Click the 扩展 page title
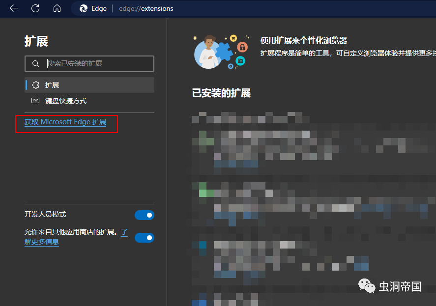This screenshot has width=436, height=306. [36, 41]
